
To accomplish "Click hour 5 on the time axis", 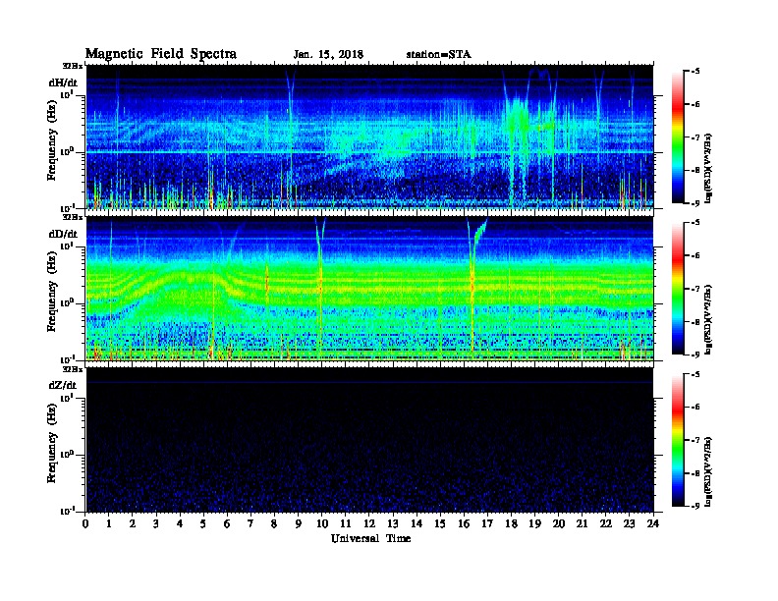I will (x=203, y=523).
